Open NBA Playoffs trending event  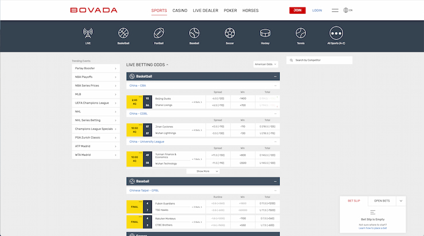point(96,77)
